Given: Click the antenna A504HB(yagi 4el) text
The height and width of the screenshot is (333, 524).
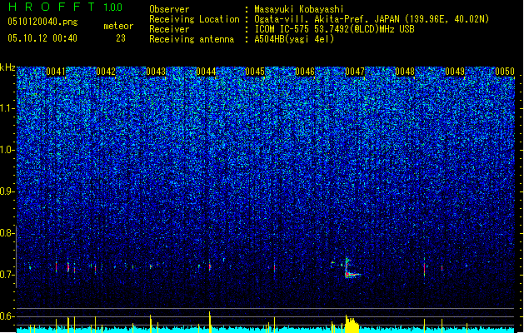Looking at the screenshot, I should [294, 39].
